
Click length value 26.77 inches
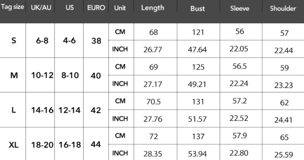pyautogui.click(x=153, y=50)
